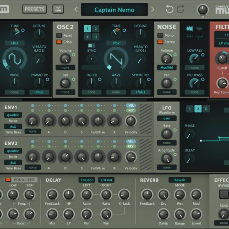
Task: Click the Effects BYPASS button
Action: coord(224,194)
